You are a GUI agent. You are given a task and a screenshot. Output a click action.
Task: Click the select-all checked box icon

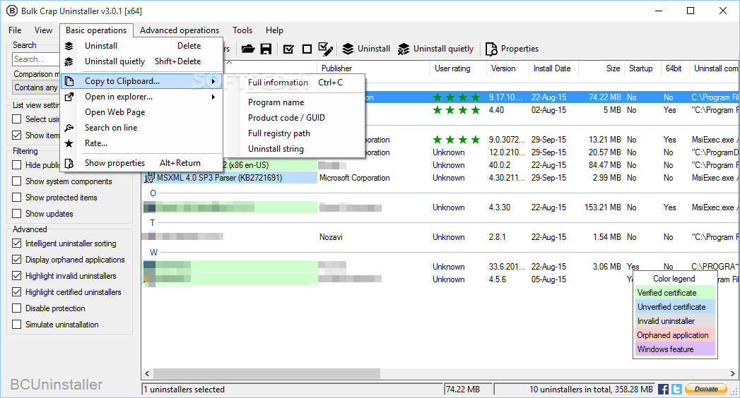[288, 49]
